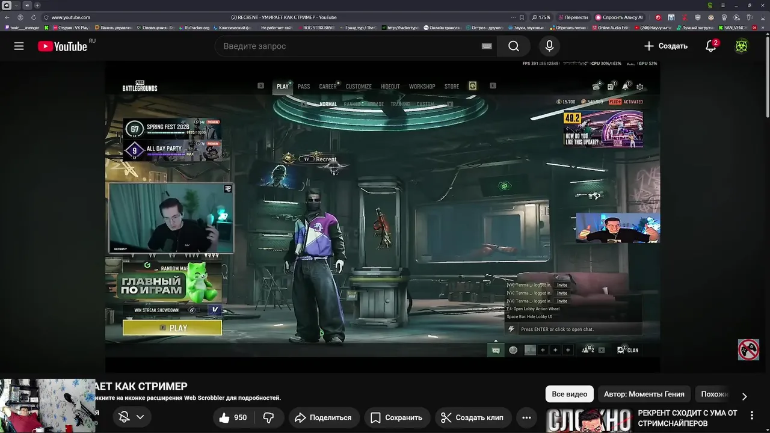Focus the YouTube search box
This screenshot has height=433, width=770.
pos(356,46)
